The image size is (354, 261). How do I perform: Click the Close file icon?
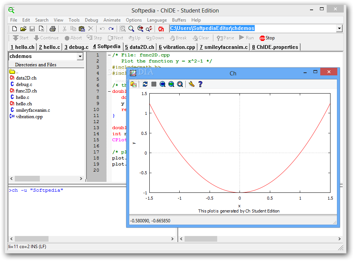(41, 29)
